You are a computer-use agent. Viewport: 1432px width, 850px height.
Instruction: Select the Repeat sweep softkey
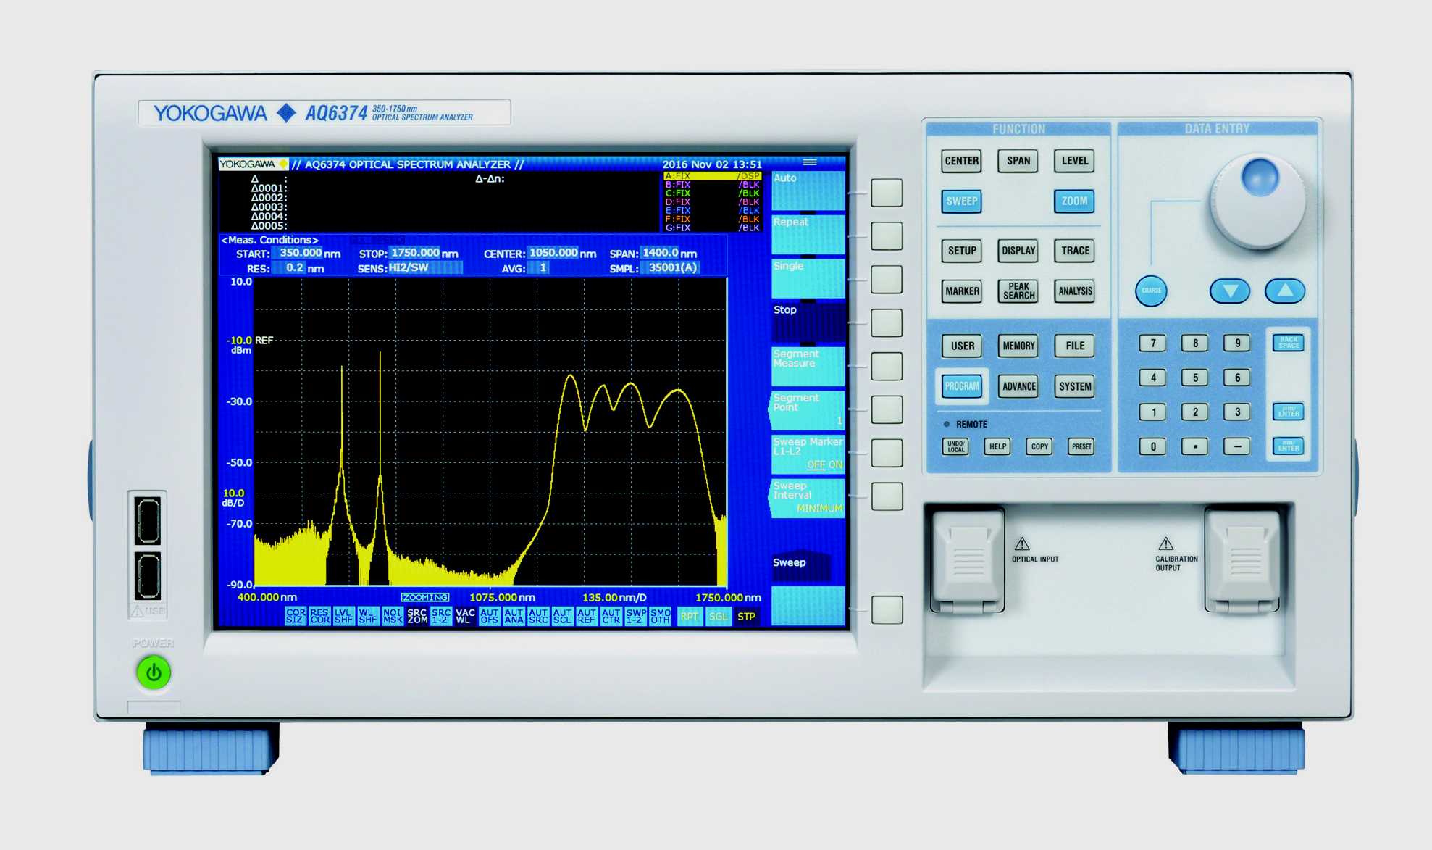[x=808, y=234]
